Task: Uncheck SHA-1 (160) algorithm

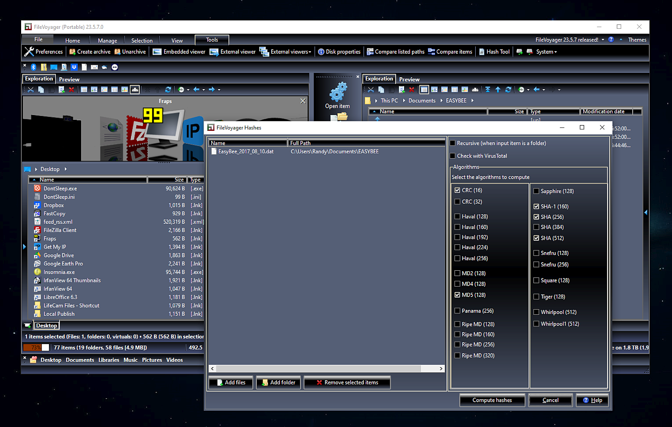Action: coord(536,207)
